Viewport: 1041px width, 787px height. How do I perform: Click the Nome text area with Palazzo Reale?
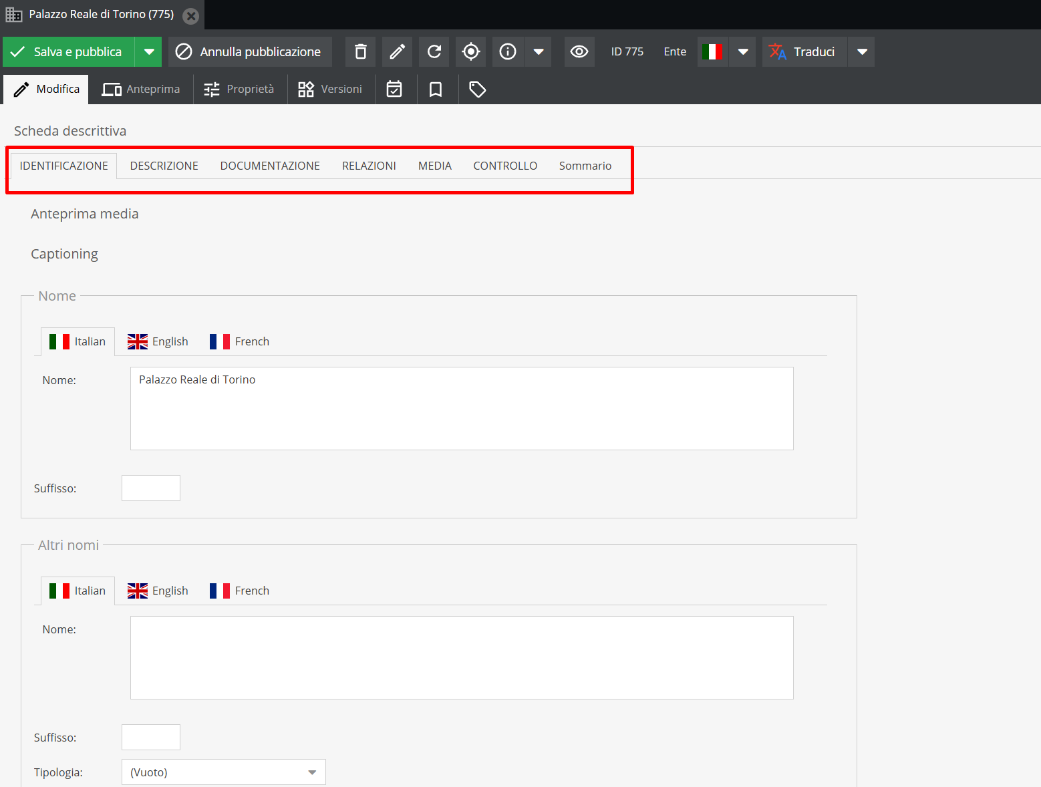pyautogui.click(x=462, y=408)
